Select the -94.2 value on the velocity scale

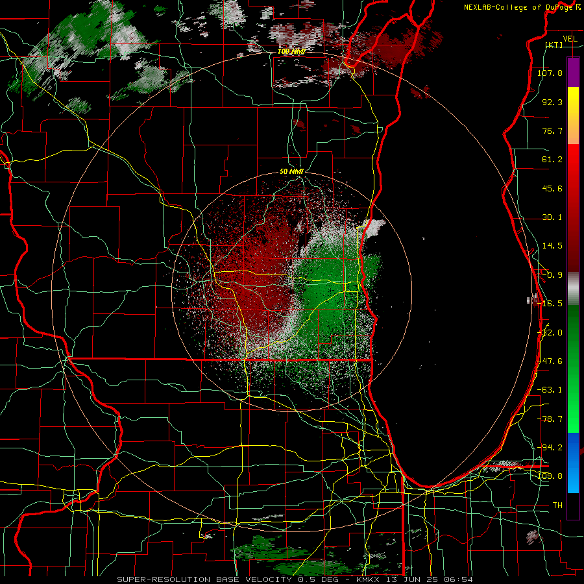(x=550, y=448)
